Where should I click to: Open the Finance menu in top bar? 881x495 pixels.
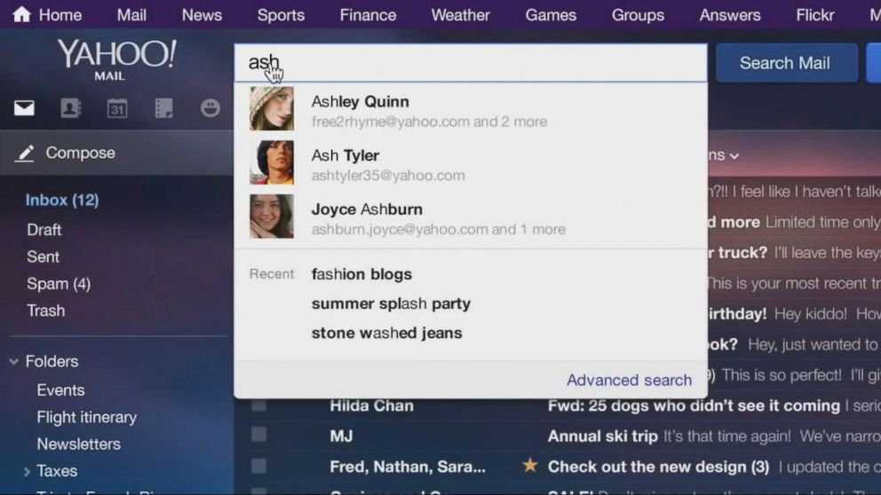368,15
